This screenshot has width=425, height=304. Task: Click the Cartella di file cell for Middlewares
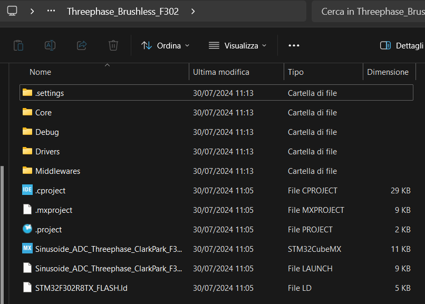pyautogui.click(x=312, y=171)
